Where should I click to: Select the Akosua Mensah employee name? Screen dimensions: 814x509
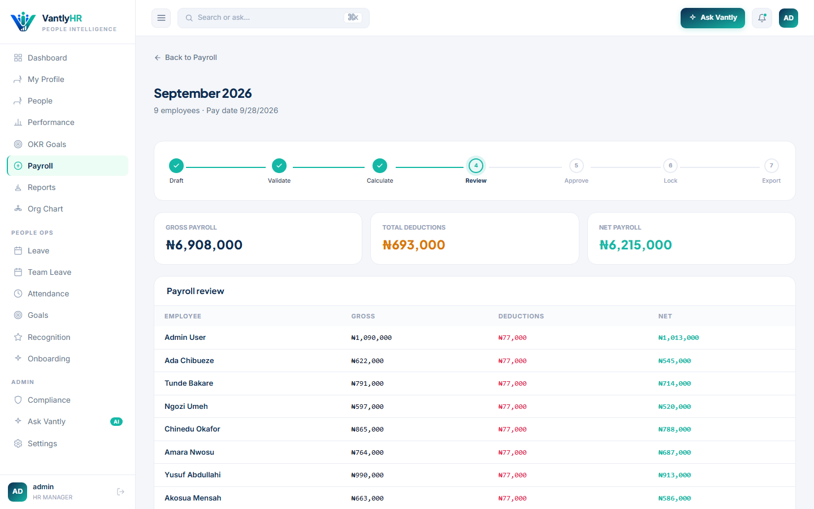coord(193,498)
